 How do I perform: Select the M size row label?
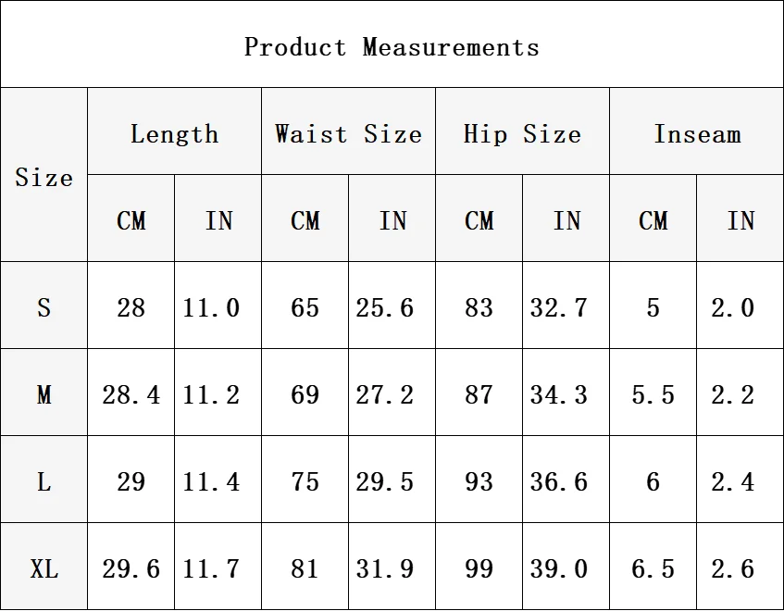coord(44,392)
